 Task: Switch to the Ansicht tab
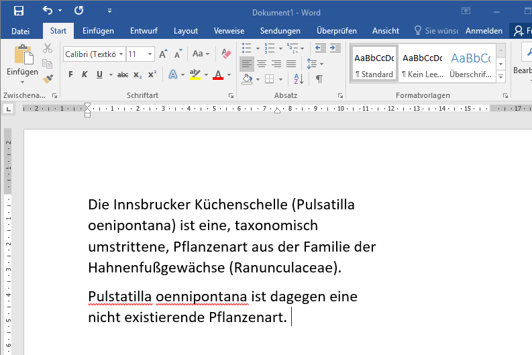click(386, 31)
